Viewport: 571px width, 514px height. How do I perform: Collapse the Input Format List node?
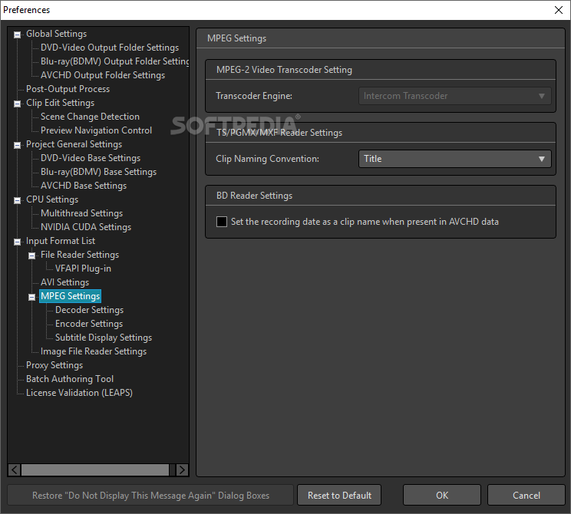pyautogui.click(x=17, y=242)
